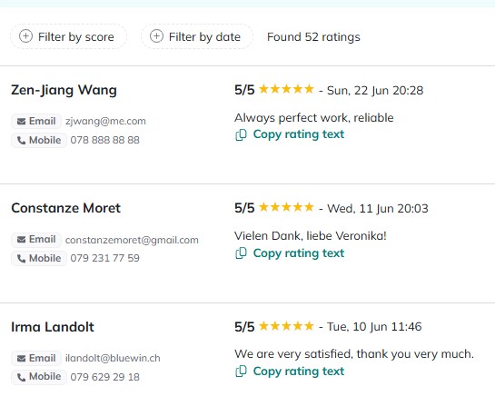This screenshot has height=416, width=495.
Task: Click the plus icon in Filter by date
Action: tap(156, 36)
